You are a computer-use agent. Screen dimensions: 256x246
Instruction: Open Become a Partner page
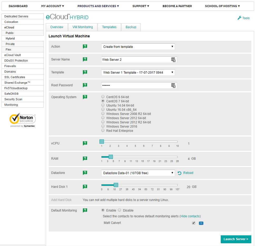coord(177,6)
